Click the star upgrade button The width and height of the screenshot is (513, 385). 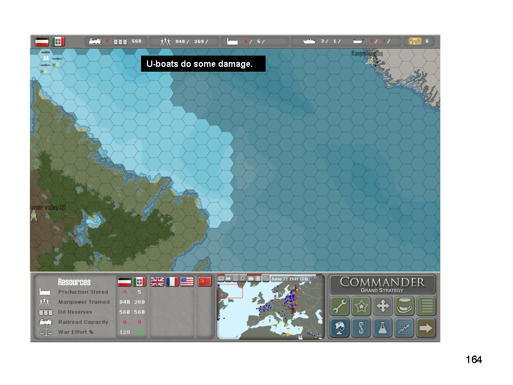coord(362,306)
